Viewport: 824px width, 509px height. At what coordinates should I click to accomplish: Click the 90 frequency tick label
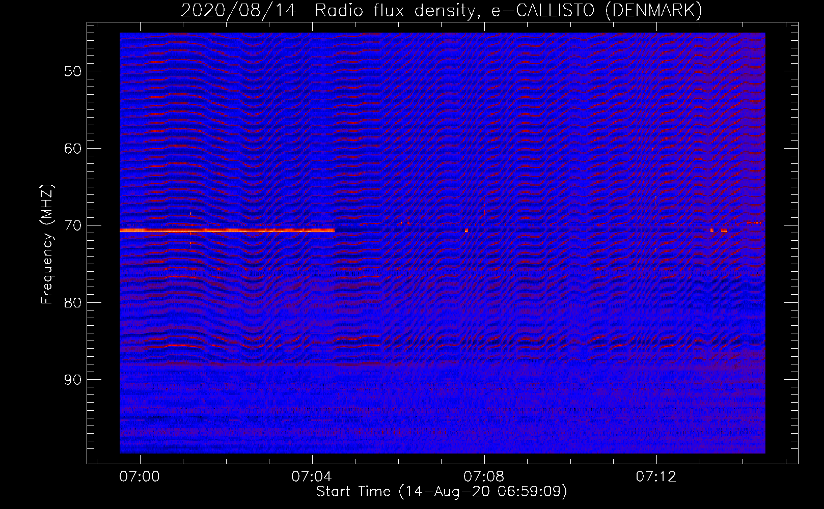pos(73,380)
